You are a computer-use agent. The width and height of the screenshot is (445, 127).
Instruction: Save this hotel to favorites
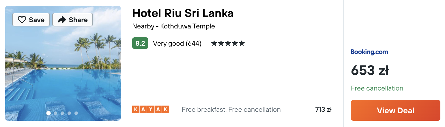coord(31,20)
